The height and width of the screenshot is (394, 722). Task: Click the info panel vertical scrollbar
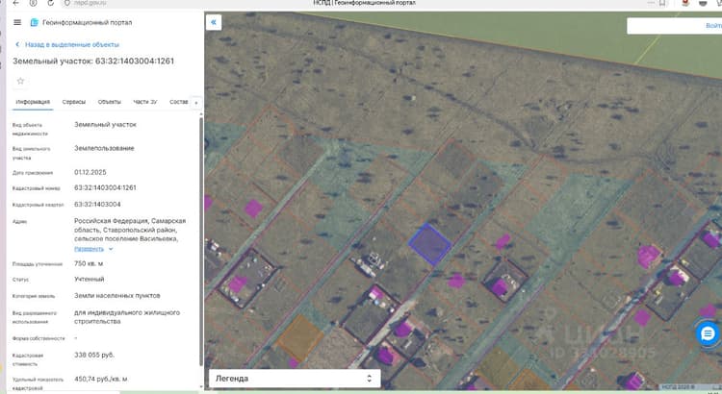pos(201,241)
